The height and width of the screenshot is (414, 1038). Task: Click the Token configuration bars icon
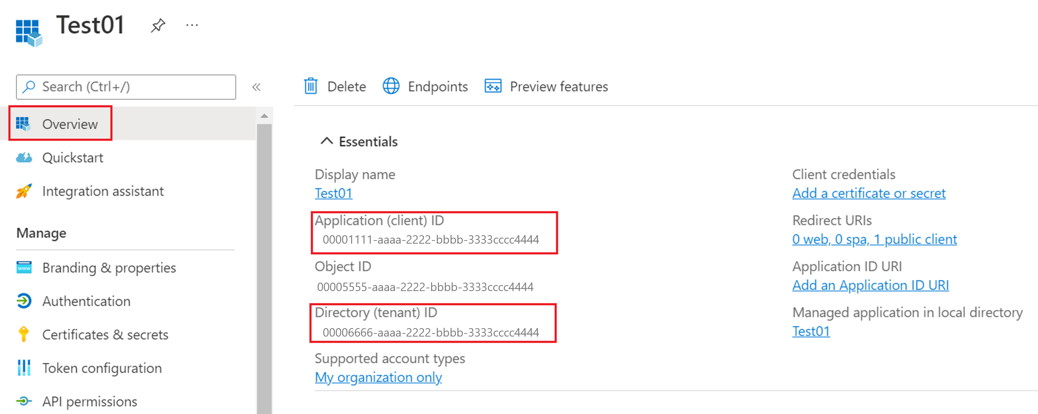(x=24, y=368)
